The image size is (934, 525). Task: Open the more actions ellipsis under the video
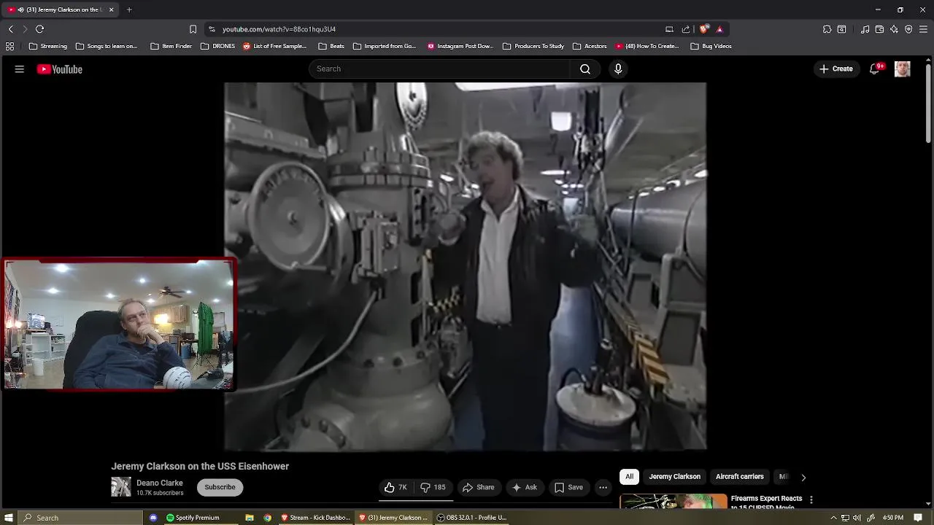pyautogui.click(x=603, y=487)
